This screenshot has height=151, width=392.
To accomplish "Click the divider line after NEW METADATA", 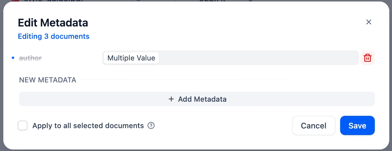I will (226, 80).
